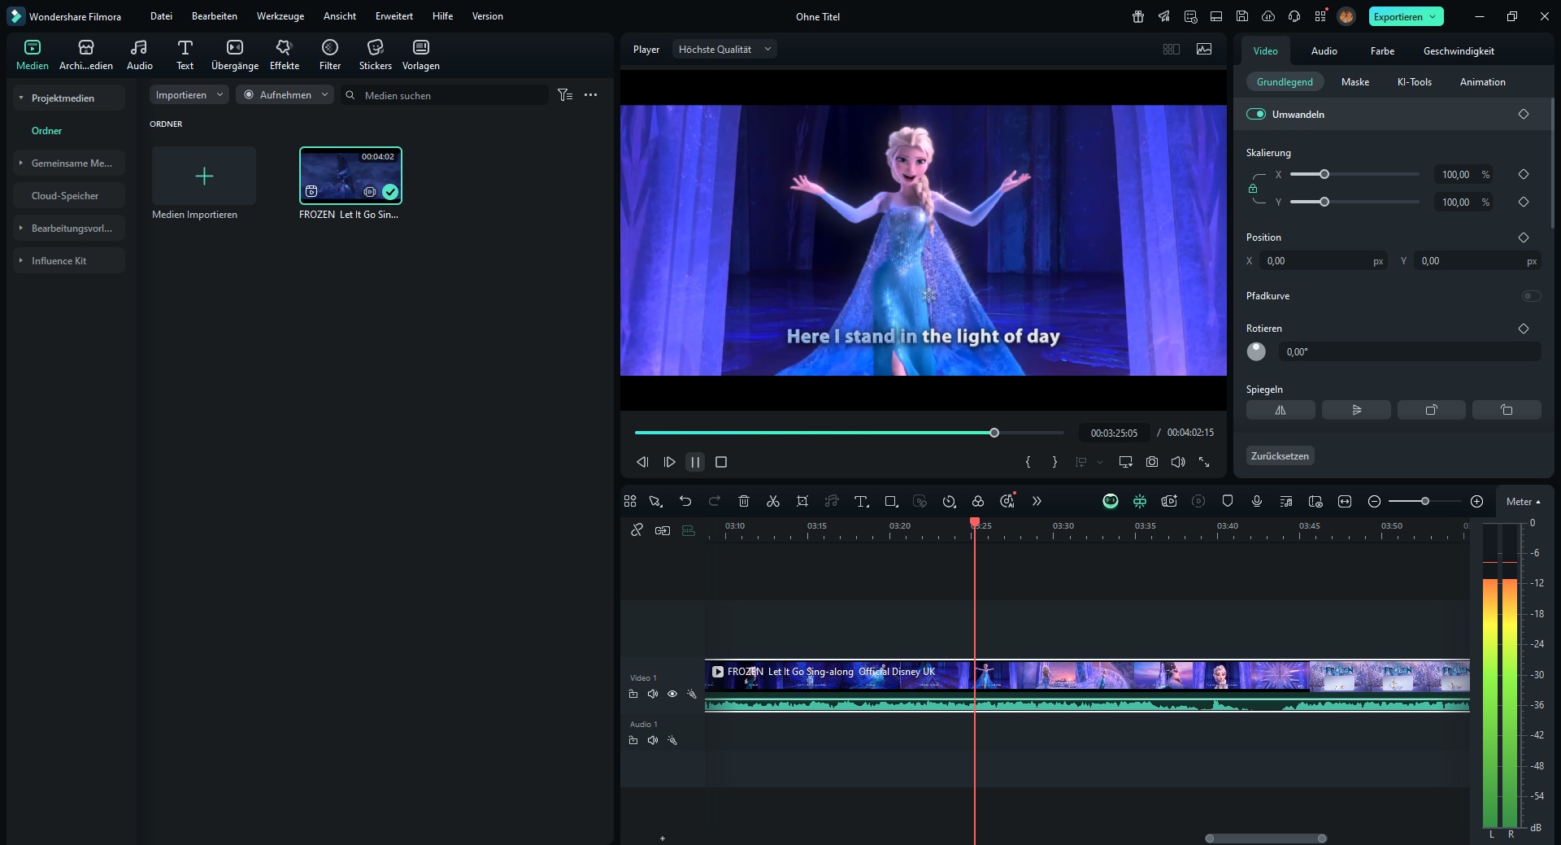Open the Vorlagen templates panel
The width and height of the screenshot is (1561, 845).
pos(421,54)
